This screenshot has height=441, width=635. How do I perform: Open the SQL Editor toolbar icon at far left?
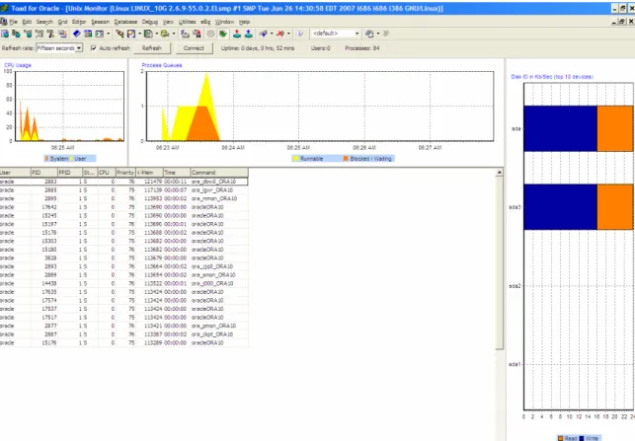tap(5, 34)
